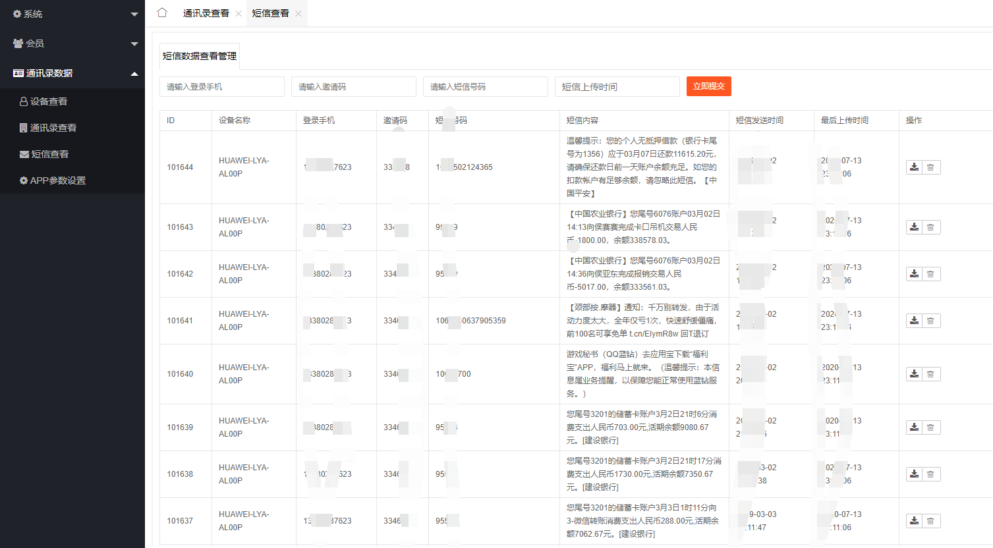This screenshot has width=993, height=548.
Task: Download SMS record 101644
Action: 914,167
